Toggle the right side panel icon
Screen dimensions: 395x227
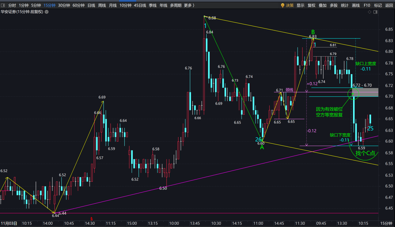tap(376, 12)
